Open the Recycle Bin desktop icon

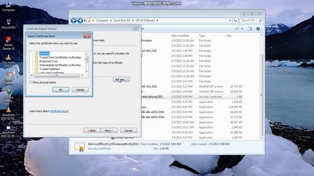[8, 24]
